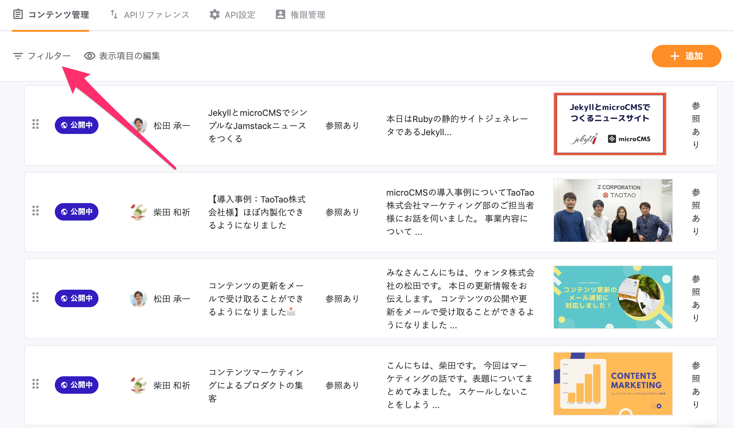Click the filter lines icon

pyautogui.click(x=18, y=56)
